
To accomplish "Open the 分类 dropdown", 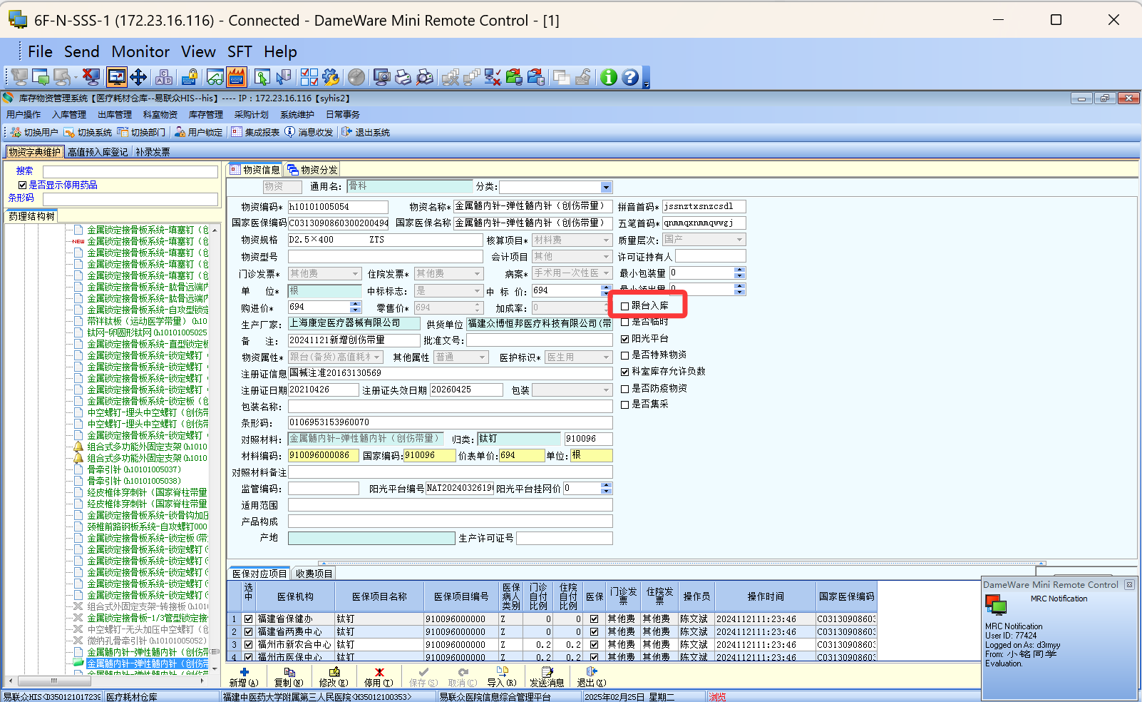I will click(606, 187).
